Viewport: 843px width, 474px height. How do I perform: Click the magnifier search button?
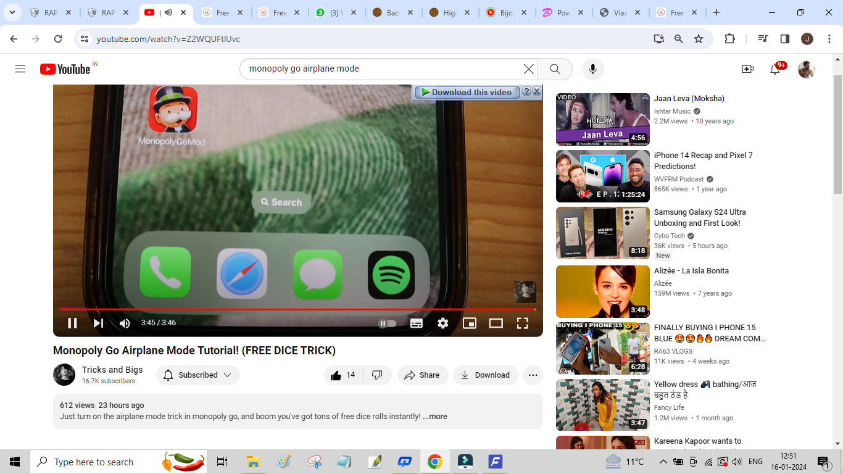coord(555,69)
